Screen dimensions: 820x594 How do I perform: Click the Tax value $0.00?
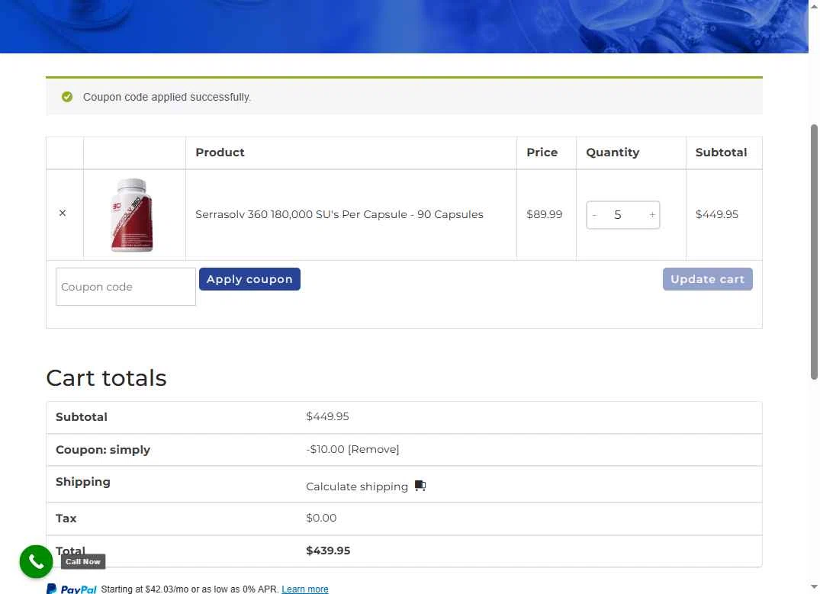coord(321,518)
